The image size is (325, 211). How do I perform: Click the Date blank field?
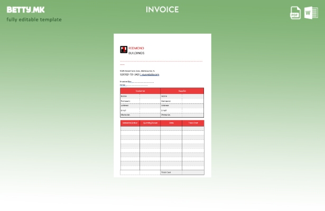136,85
